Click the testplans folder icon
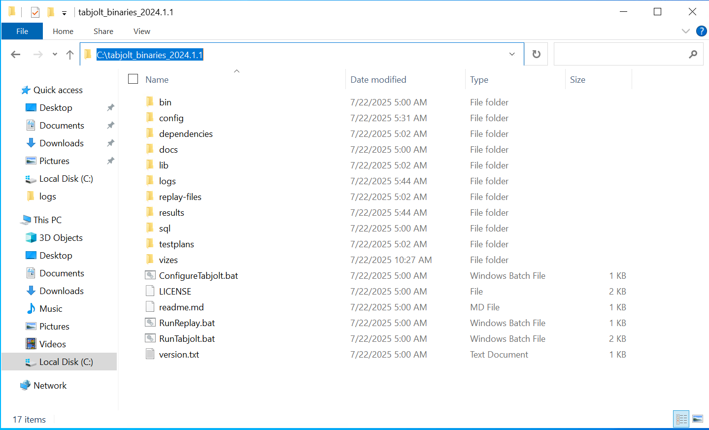This screenshot has height=430, width=709. tap(150, 244)
